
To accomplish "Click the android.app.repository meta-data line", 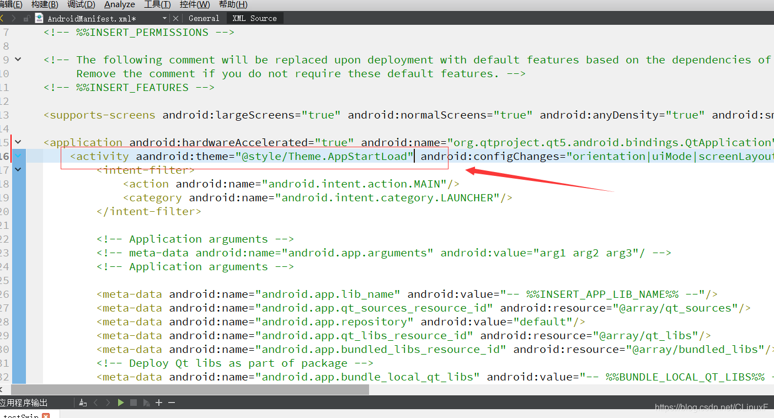I will [341, 321].
